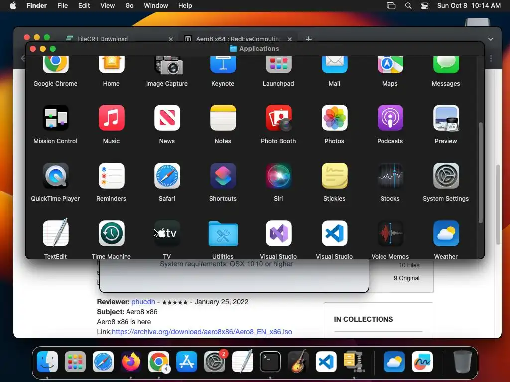The width and height of the screenshot is (510, 382).
Task: Open a new browser tab
Action: (309, 39)
